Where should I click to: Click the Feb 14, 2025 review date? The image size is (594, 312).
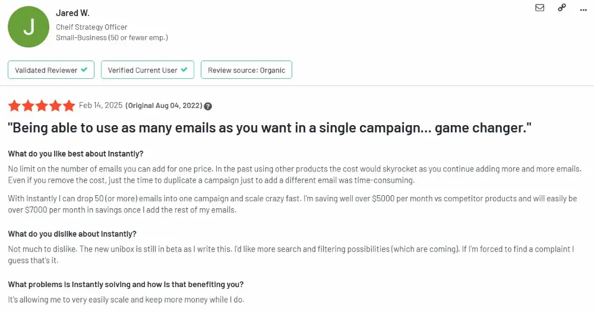(x=100, y=106)
